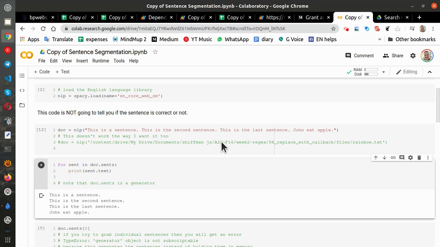The width and height of the screenshot is (440, 247).
Task: Star the notebook title
Action: click(x=155, y=52)
